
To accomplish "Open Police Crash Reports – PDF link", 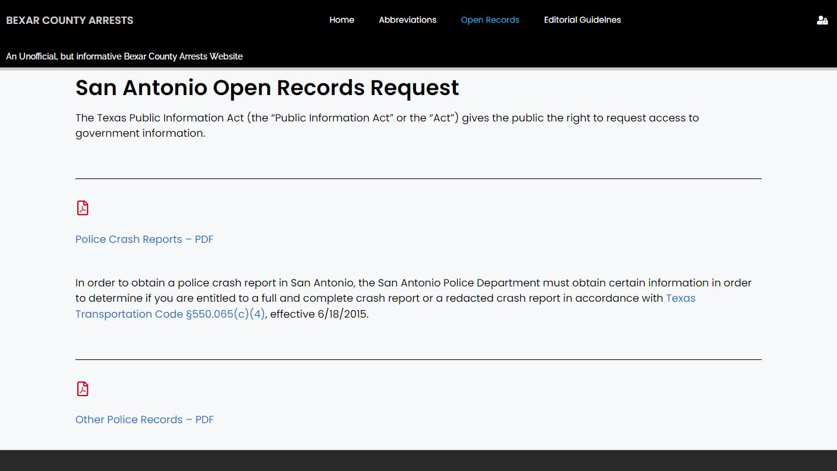I will pyautogui.click(x=145, y=239).
